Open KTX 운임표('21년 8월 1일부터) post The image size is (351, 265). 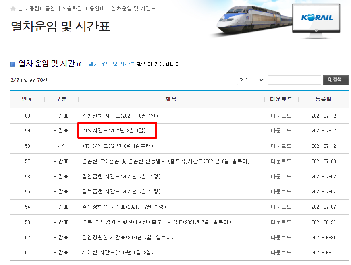tap(118, 146)
